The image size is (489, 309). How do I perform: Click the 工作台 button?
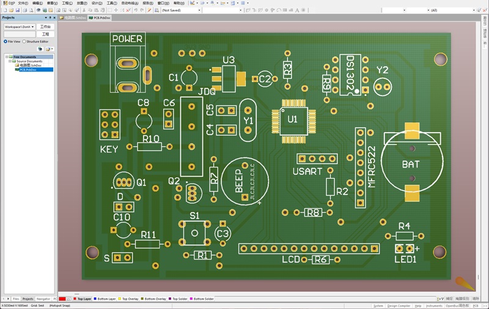(45, 27)
